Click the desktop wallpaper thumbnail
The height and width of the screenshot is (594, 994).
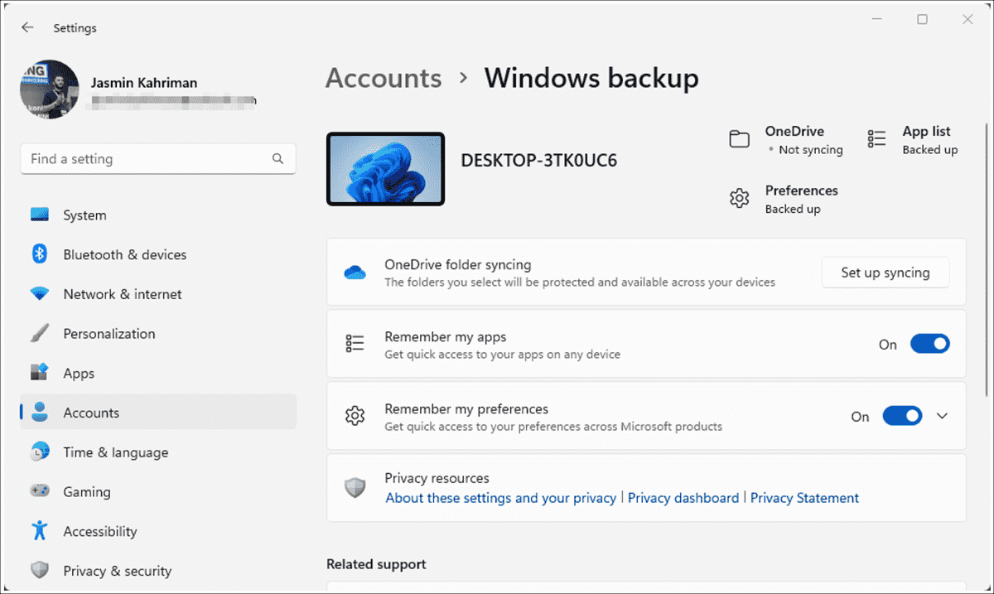386,169
